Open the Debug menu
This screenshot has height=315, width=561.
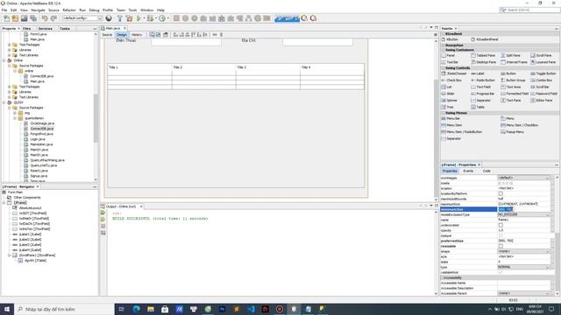pyautogui.click(x=94, y=10)
